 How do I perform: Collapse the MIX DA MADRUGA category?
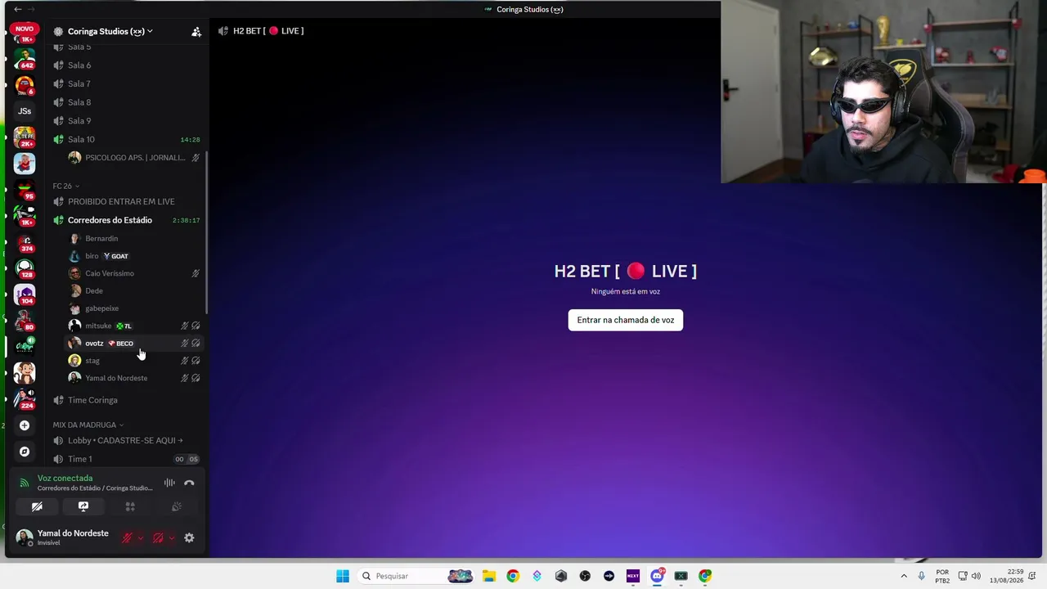click(x=88, y=425)
